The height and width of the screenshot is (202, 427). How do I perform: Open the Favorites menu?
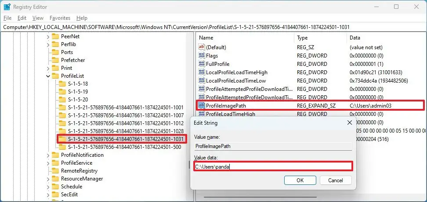[x=60, y=18]
